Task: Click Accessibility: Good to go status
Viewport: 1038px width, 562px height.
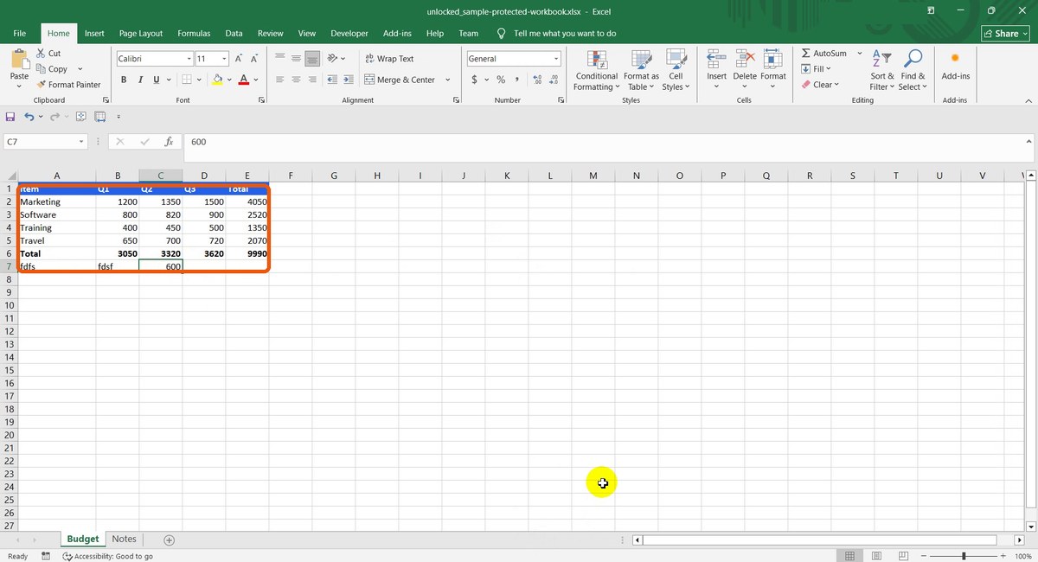Action: pyautogui.click(x=108, y=556)
